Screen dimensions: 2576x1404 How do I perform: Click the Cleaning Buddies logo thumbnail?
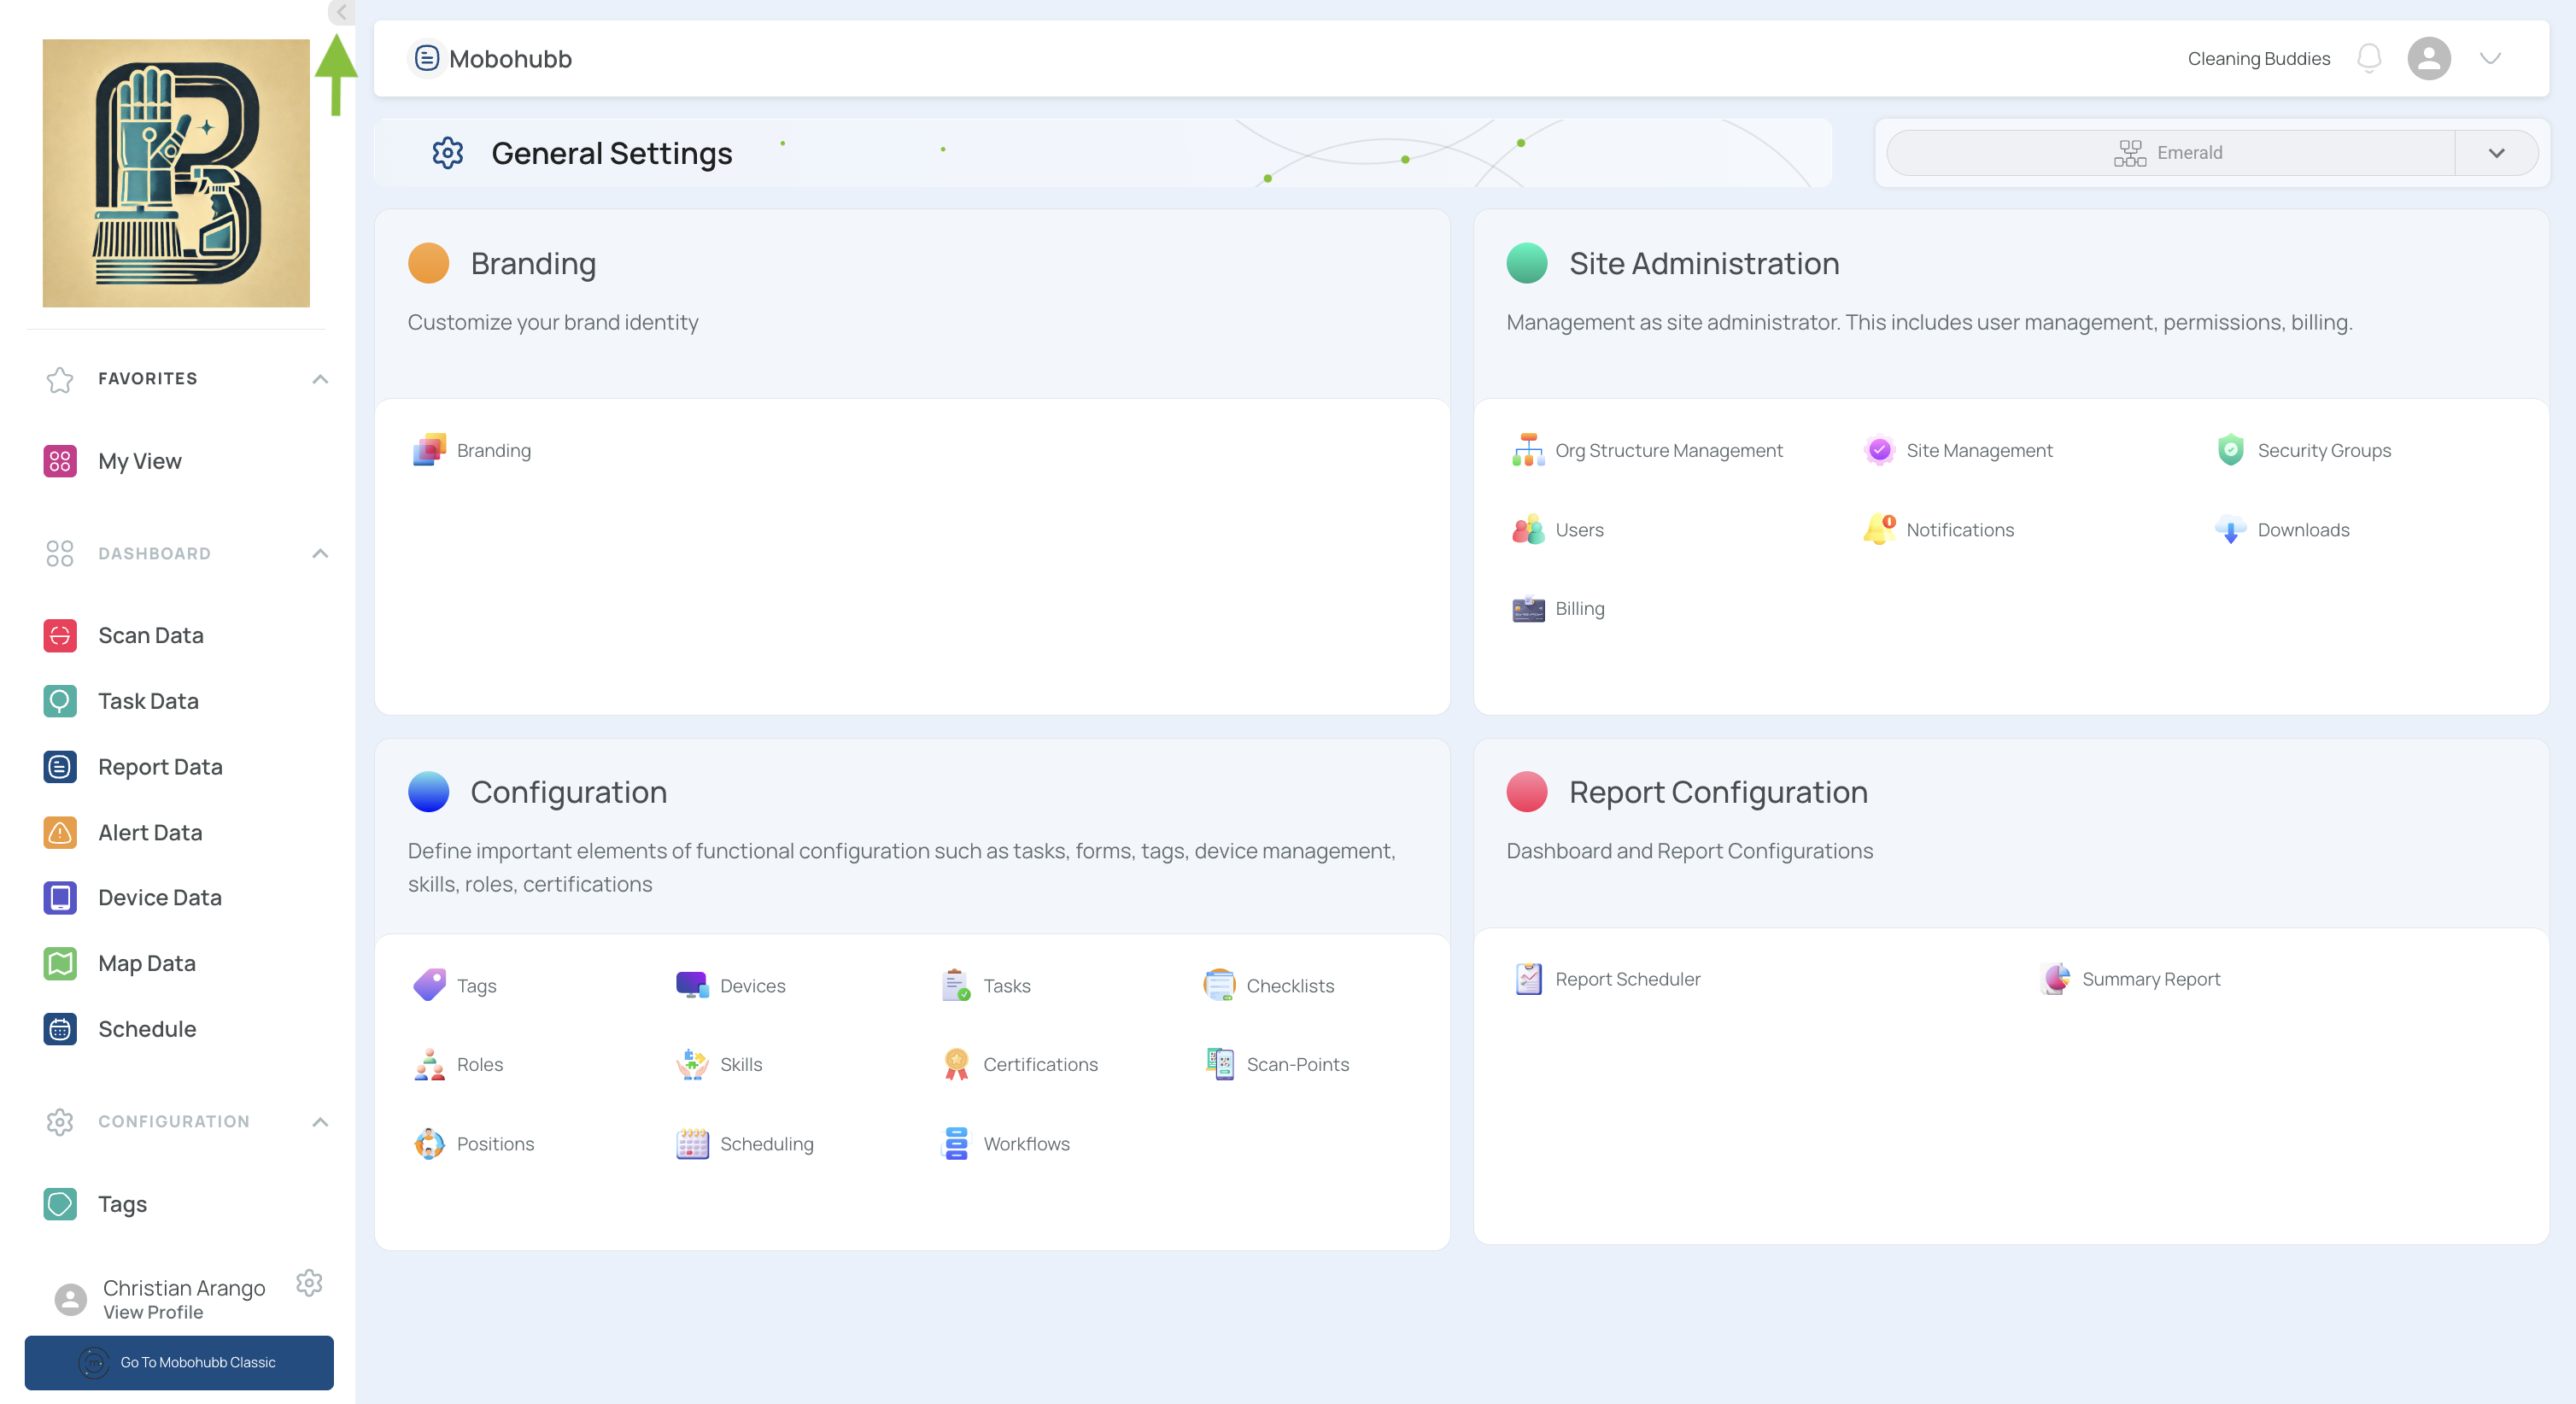[x=176, y=173]
